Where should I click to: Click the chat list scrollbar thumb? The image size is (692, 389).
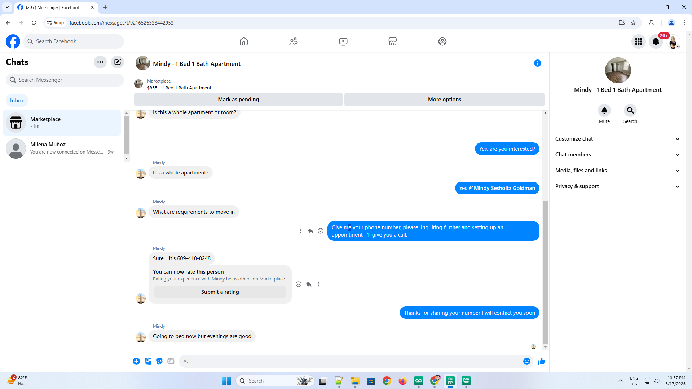tap(127, 134)
